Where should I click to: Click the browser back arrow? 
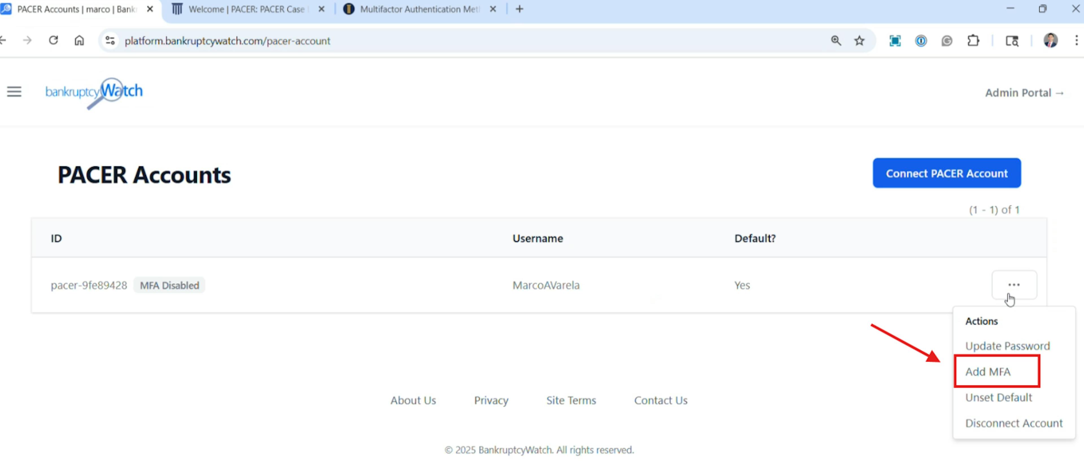coord(4,40)
